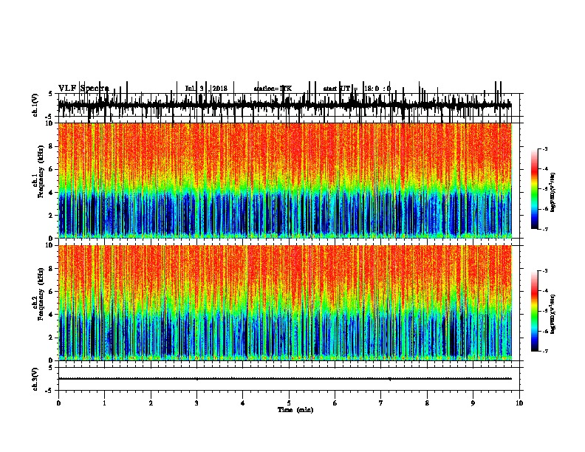The width and height of the screenshot is (585, 452).
Task: Click the ch.1 colorbar log(PSD) label
Action: coord(552,192)
